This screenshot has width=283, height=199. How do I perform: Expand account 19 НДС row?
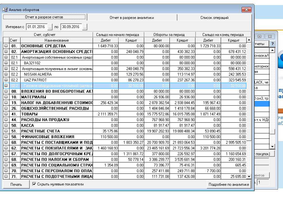pyautogui.click(x=6, y=103)
